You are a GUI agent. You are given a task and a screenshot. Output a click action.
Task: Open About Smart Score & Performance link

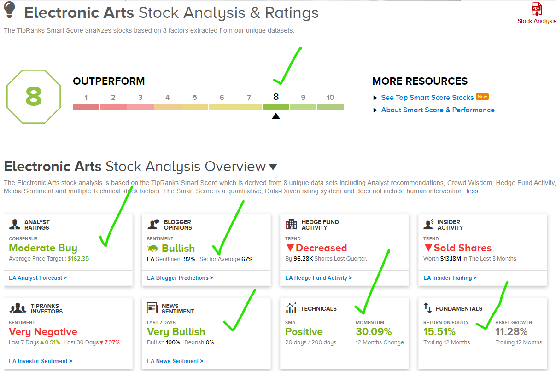click(438, 110)
